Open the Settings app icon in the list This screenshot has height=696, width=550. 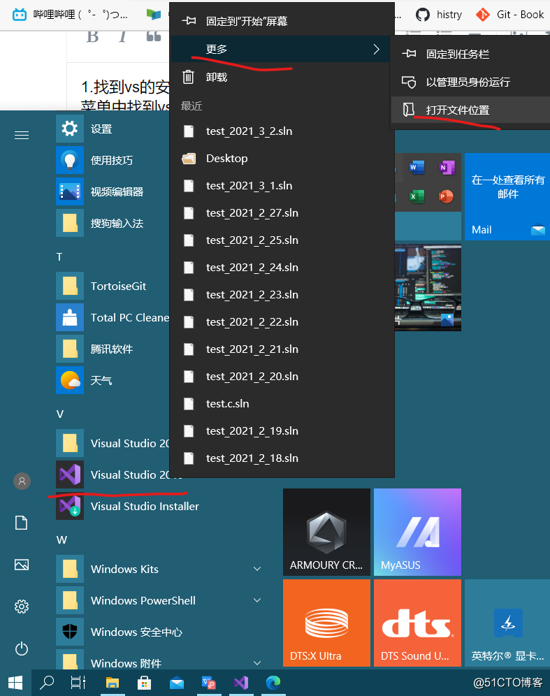click(x=70, y=129)
